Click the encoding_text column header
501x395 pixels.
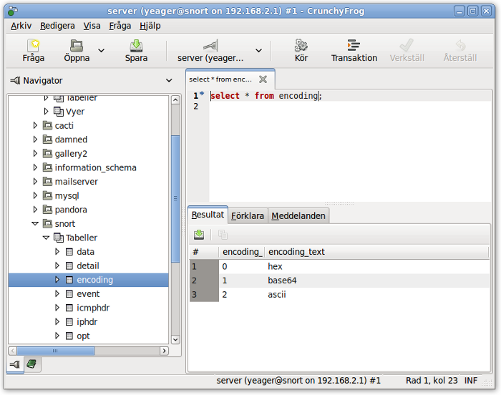click(x=376, y=252)
